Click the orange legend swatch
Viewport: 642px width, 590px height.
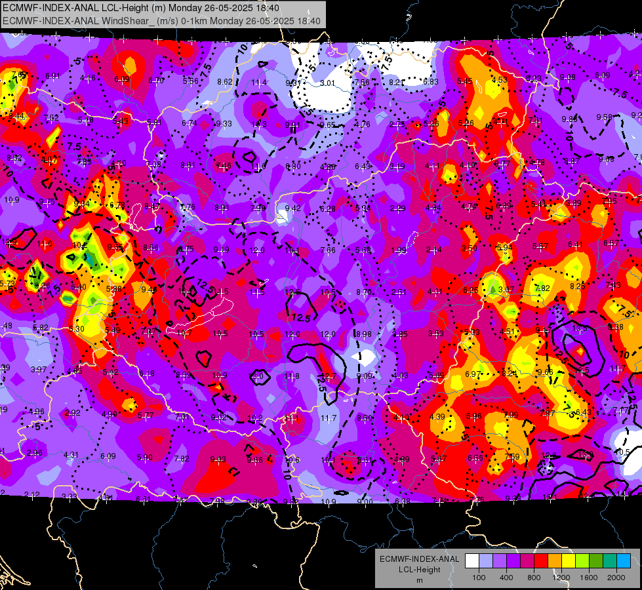(x=555, y=561)
